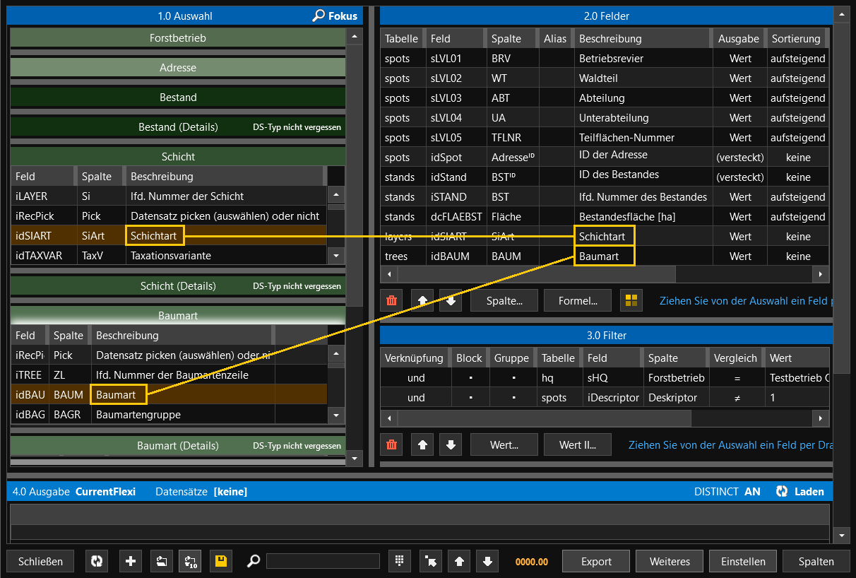Viewport: 856px width, 578px height.
Task: Toggle Block cell in the hq filter row
Action: point(469,378)
